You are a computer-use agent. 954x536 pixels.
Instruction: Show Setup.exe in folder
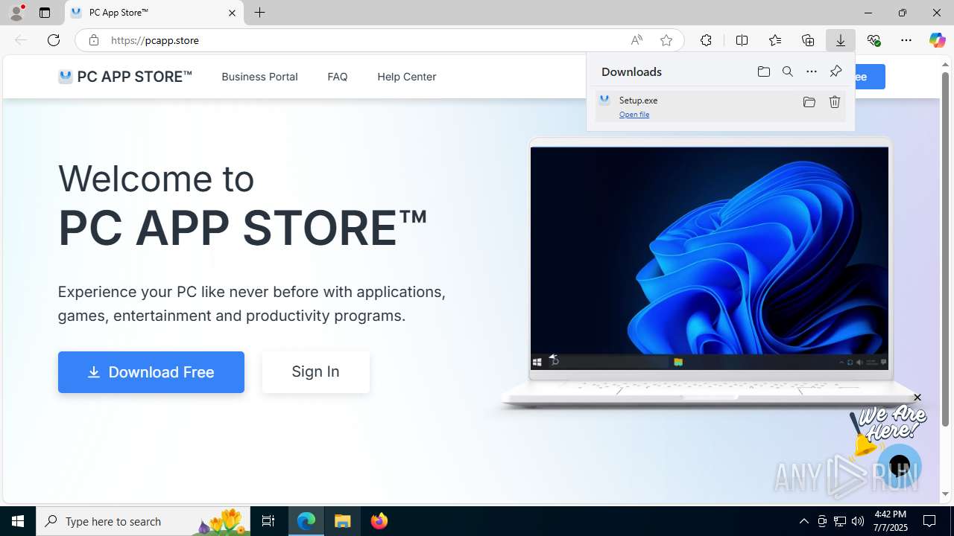[x=809, y=102]
